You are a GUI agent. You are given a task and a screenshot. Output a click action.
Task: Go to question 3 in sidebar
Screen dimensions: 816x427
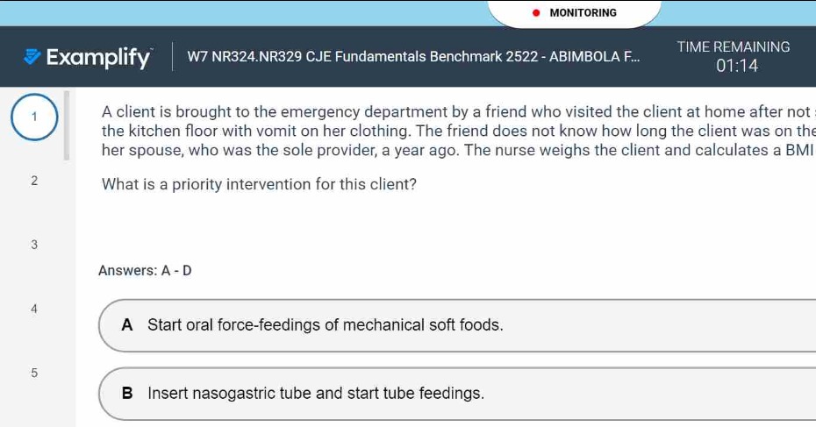34,245
